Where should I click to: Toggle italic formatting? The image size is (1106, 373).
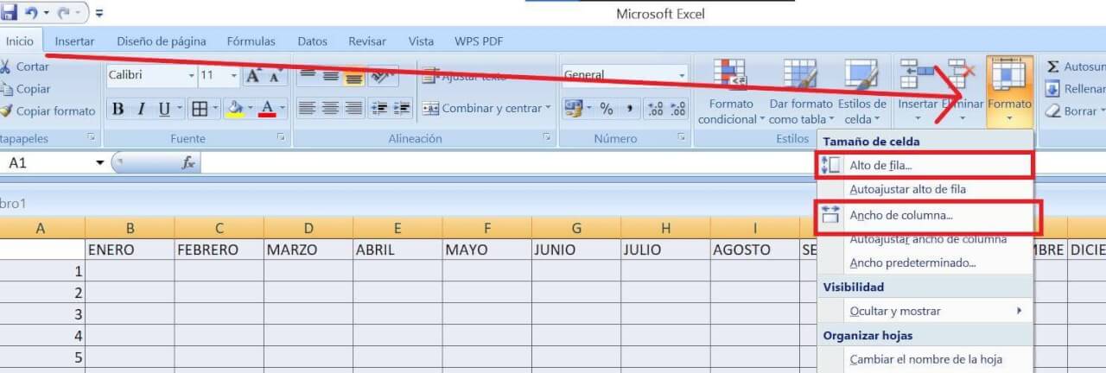[x=140, y=109]
